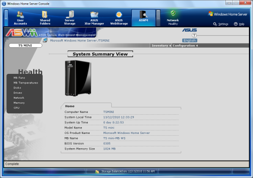Select the TS MINI server button
Viewport: 253px width, 178px height.
click(x=25, y=45)
